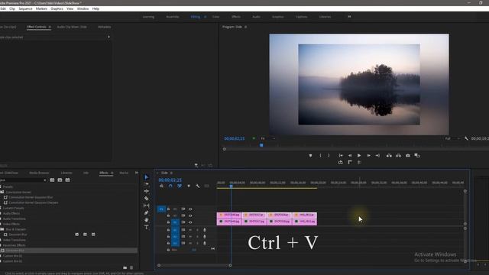489x275 pixels.
Task: Open Program monitor settings wrench
Action: point(466,138)
